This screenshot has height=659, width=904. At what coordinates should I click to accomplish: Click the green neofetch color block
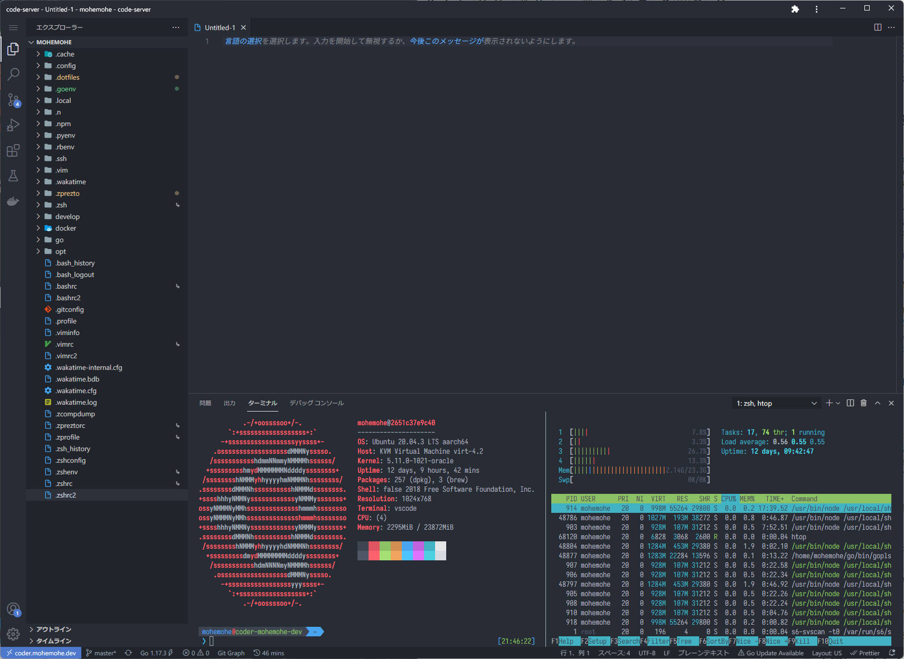pyautogui.click(x=385, y=551)
